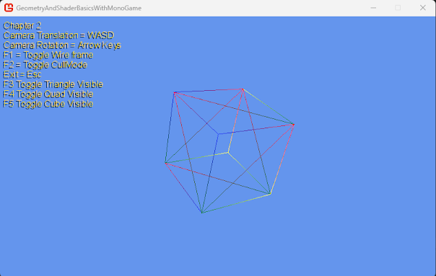This screenshot has width=436, height=276.
Task: Click 'Camera Rotation = ArrowKeys' line
Action: [x=62, y=45]
